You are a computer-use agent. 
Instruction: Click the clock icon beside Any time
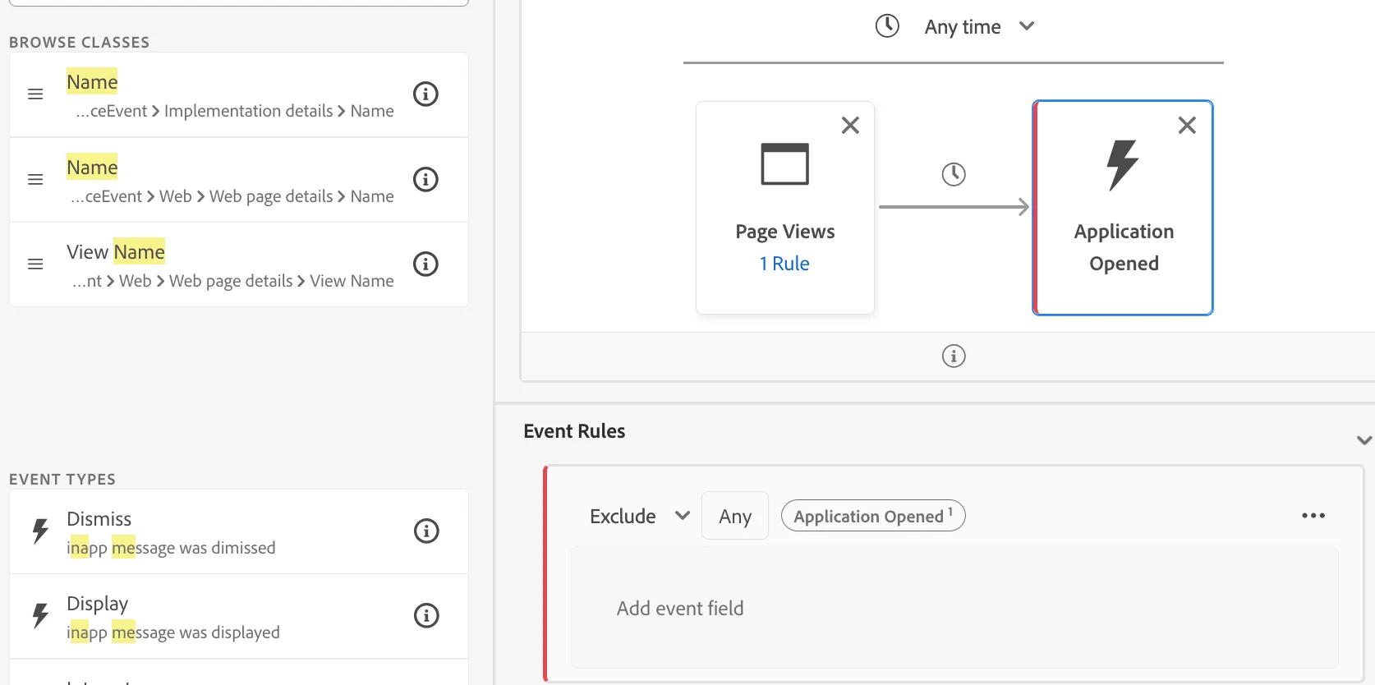pos(887,26)
